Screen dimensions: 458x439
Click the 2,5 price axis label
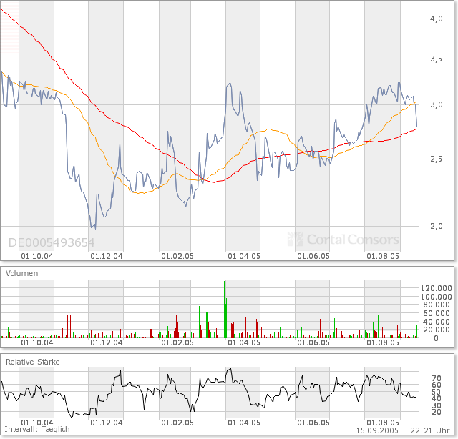tap(436, 159)
